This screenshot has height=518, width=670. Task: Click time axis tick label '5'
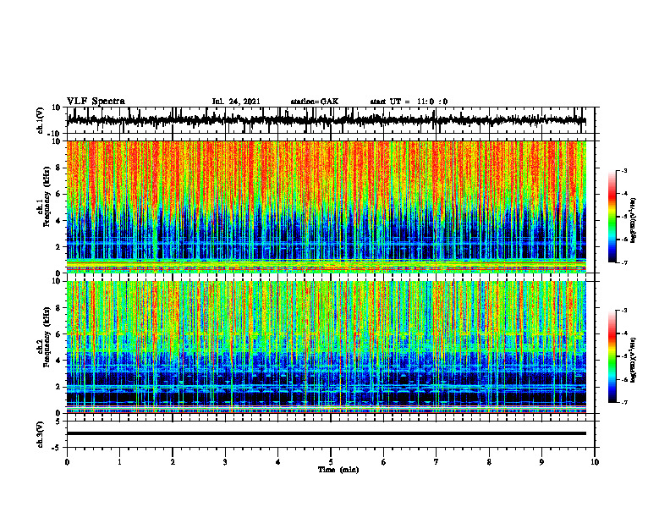click(x=331, y=462)
